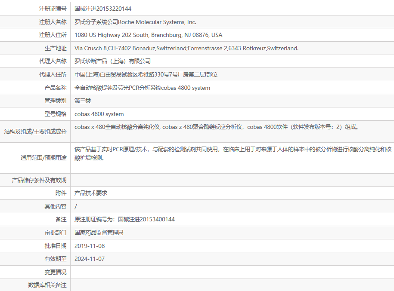This screenshot has height=291, width=394.
Task: Select the 产品储存条件及有效期 label
Action: point(39,180)
